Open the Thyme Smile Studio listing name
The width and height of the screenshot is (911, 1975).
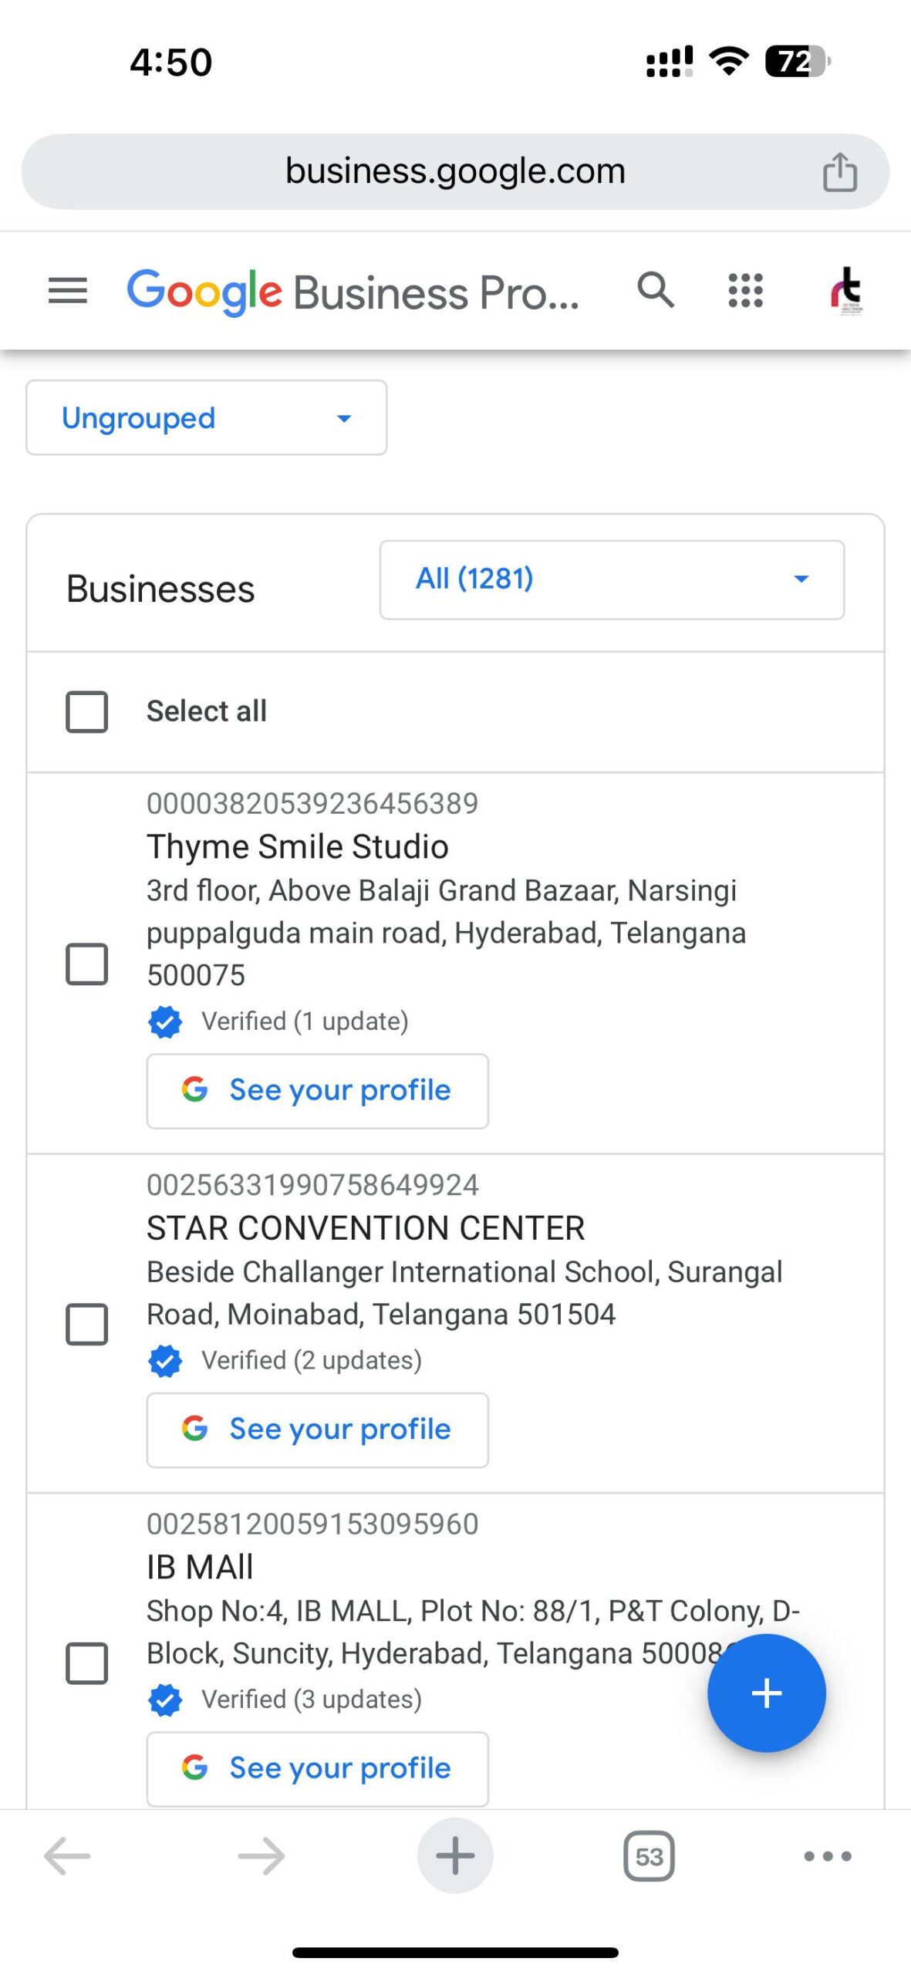pos(298,847)
